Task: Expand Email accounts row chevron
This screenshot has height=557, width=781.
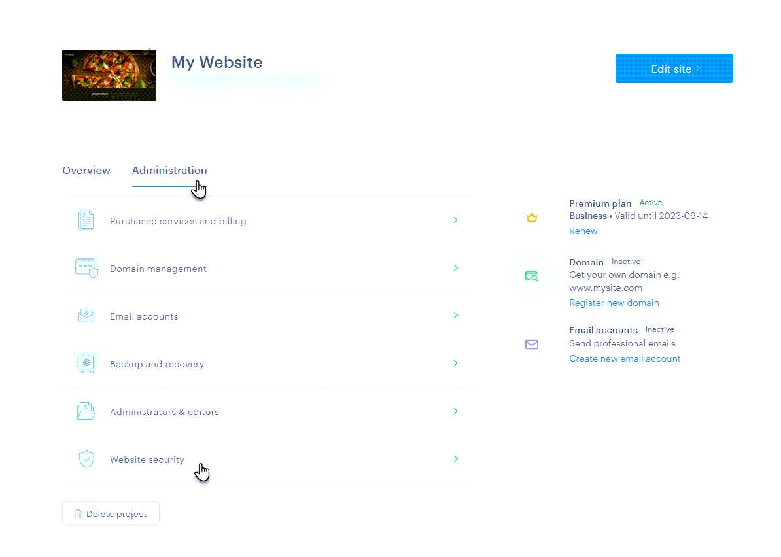Action: pos(456,316)
